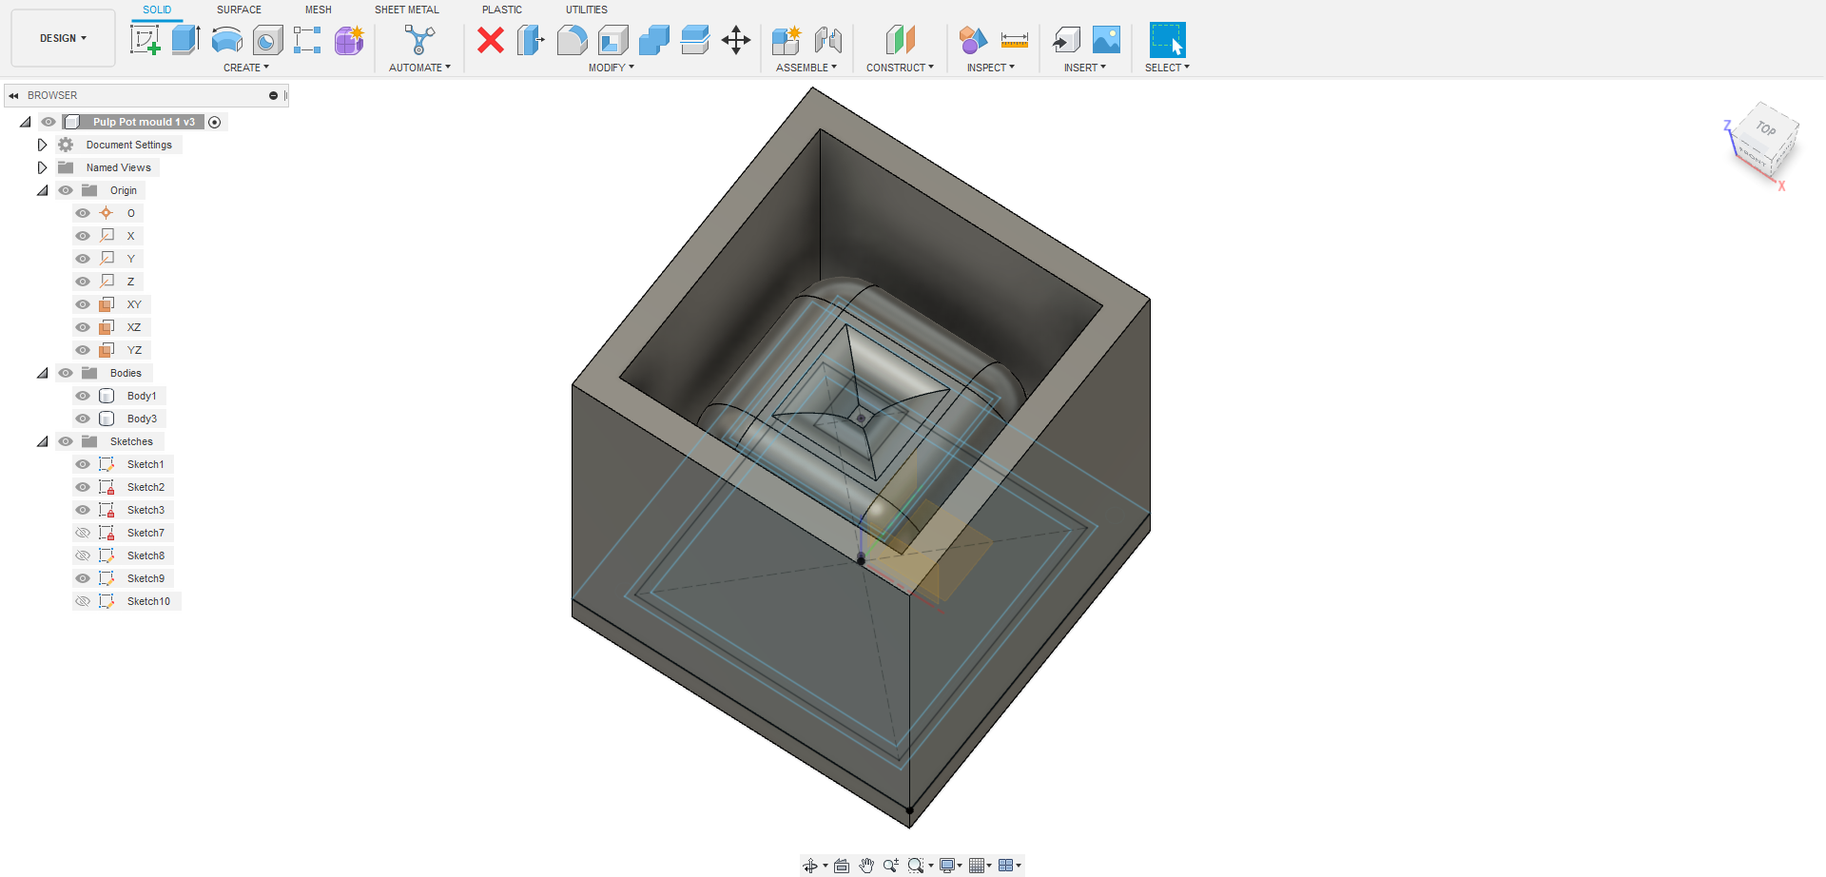Image resolution: width=1826 pixels, height=877 pixels.
Task: Expand the Named Views node
Action: [x=42, y=167]
